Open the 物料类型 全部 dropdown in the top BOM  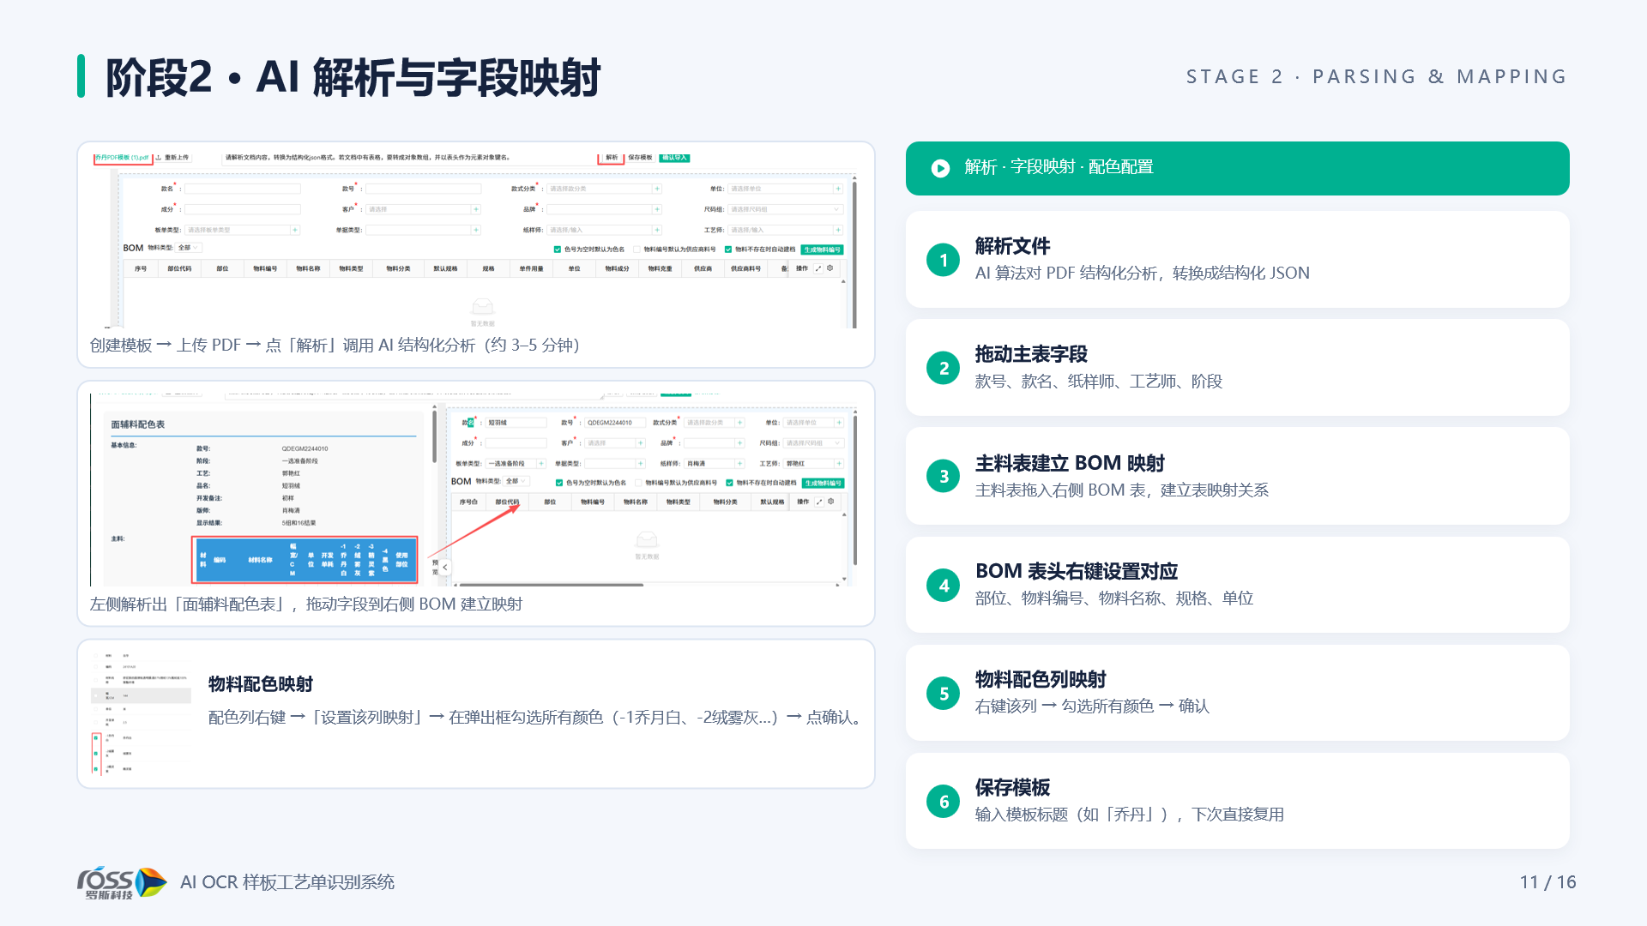pos(189,248)
